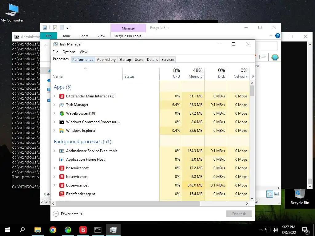Click the bdservicehost icon using 346.0 MB
Viewport: 315px width, 236px height.
coord(62,185)
